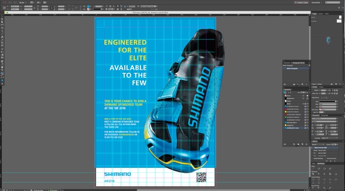Image resolution: width=345 pixels, height=191 pixels.
Task: Switch to the Pathfinder tab
Action: pyautogui.click(x=321, y=164)
